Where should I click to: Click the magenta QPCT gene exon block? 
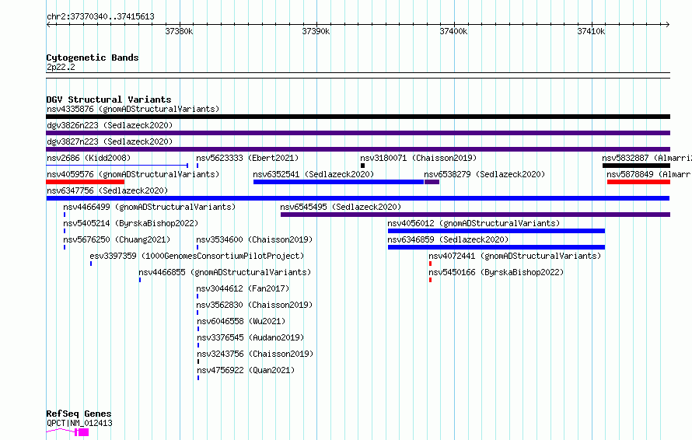82,432
